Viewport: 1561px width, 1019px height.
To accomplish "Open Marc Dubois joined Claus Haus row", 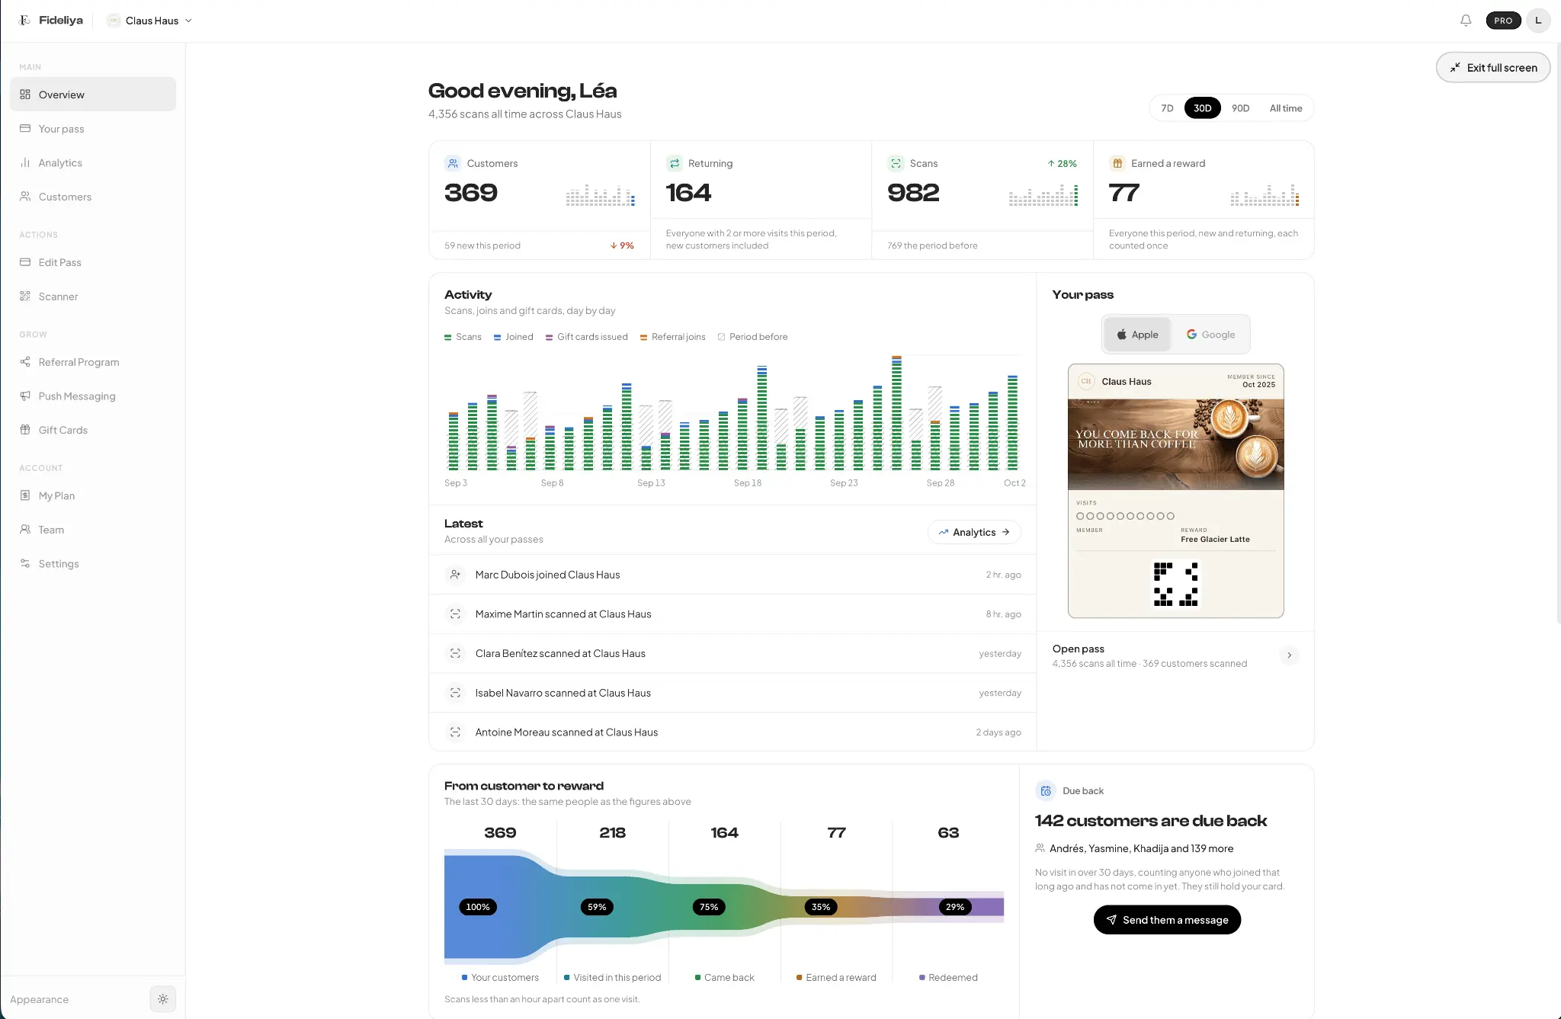I will [732, 575].
